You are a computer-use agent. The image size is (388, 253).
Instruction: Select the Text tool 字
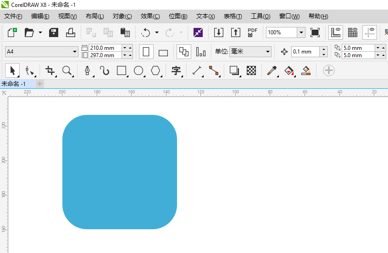pyautogui.click(x=176, y=71)
